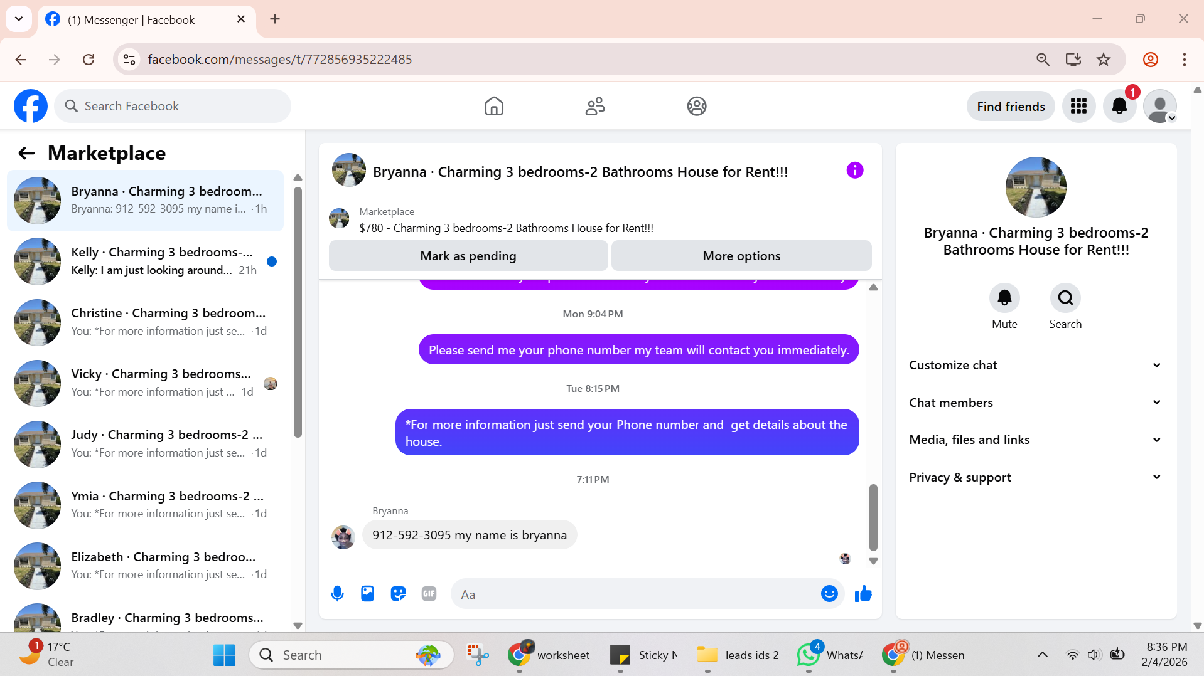Click the chat list scrollbar thumb
The image size is (1204, 676).
coord(298,312)
